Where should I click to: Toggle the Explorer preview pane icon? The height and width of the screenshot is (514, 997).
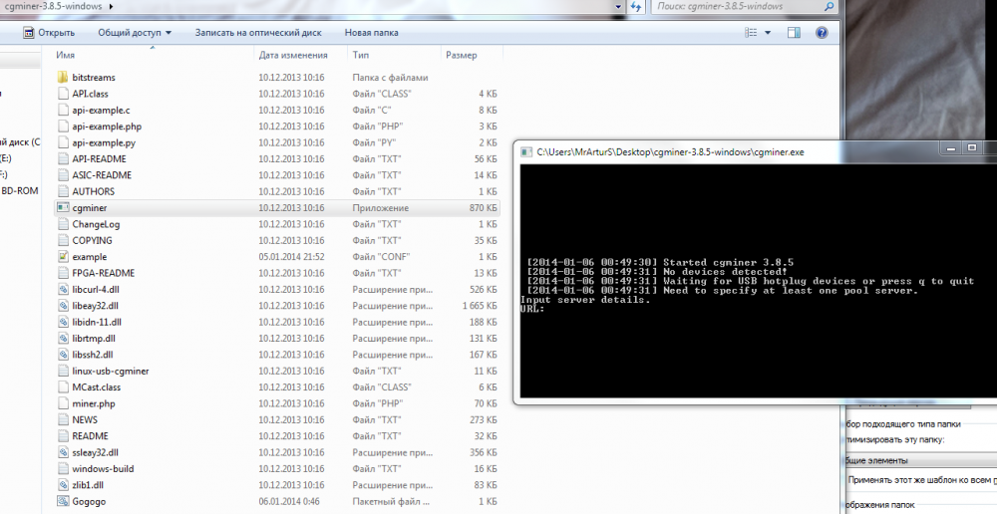(x=794, y=33)
